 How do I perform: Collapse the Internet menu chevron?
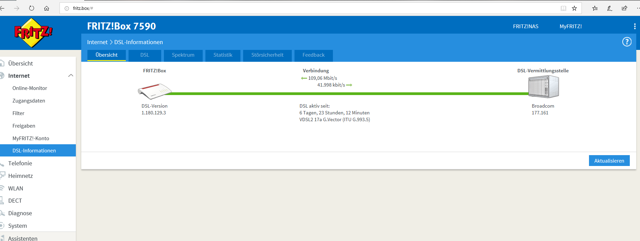click(x=71, y=76)
